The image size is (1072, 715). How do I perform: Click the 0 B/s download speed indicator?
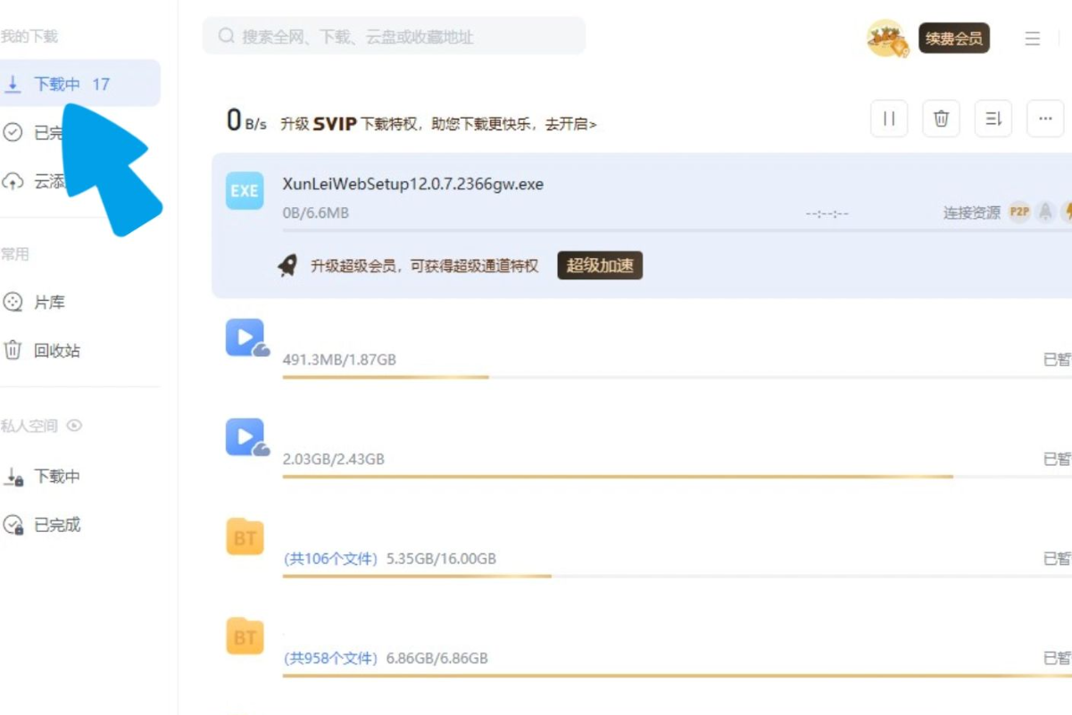click(x=246, y=120)
